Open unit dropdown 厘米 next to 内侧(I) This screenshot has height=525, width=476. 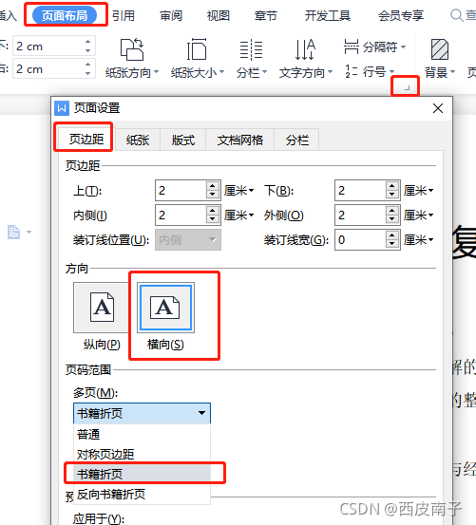tap(238, 216)
